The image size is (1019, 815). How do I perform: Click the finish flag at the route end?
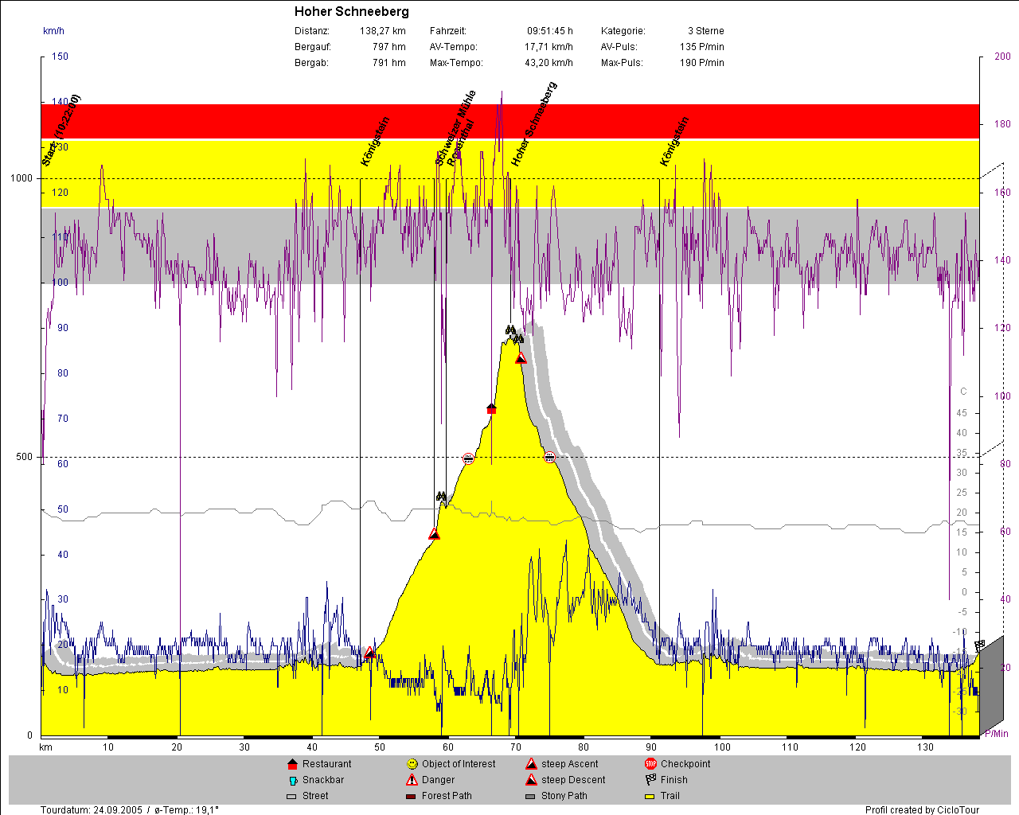pyautogui.click(x=979, y=644)
